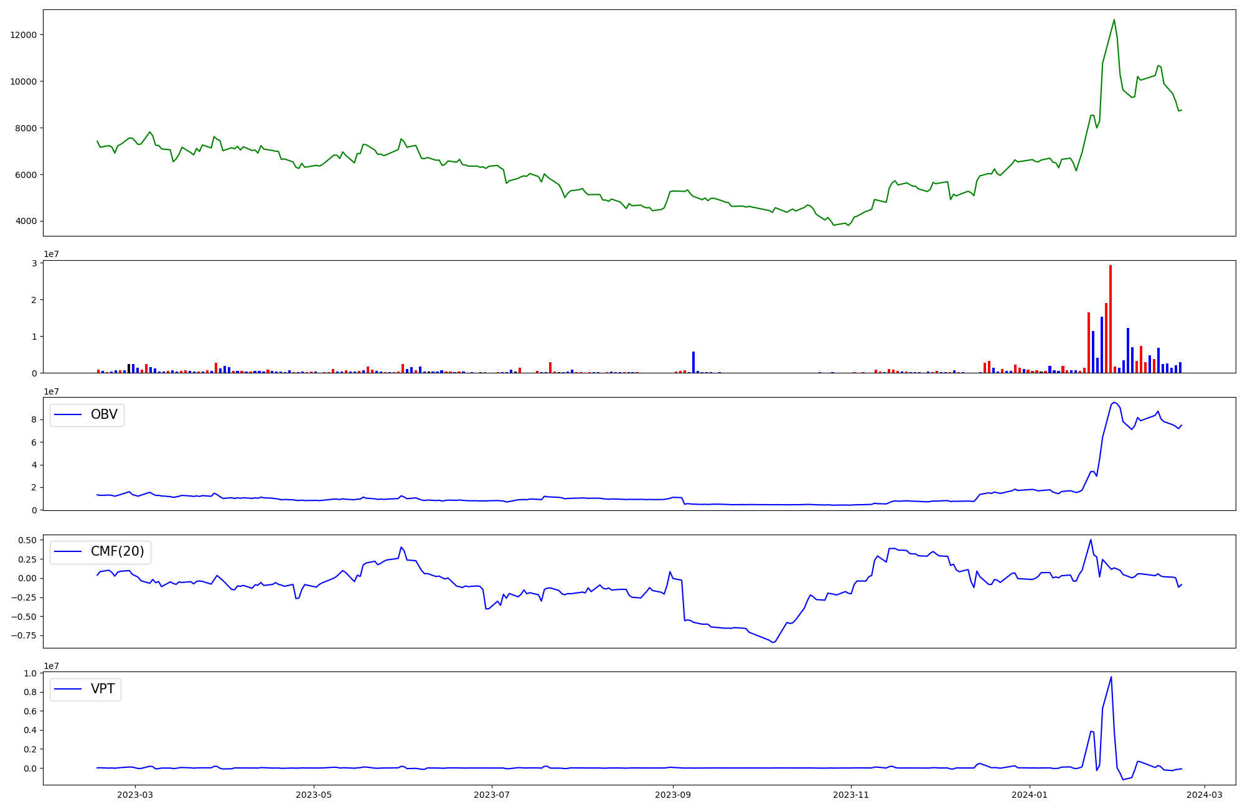Viewport: 1245px width, 809px height.
Task: Click the 4000 tick on price axis
Action: [x=26, y=222]
